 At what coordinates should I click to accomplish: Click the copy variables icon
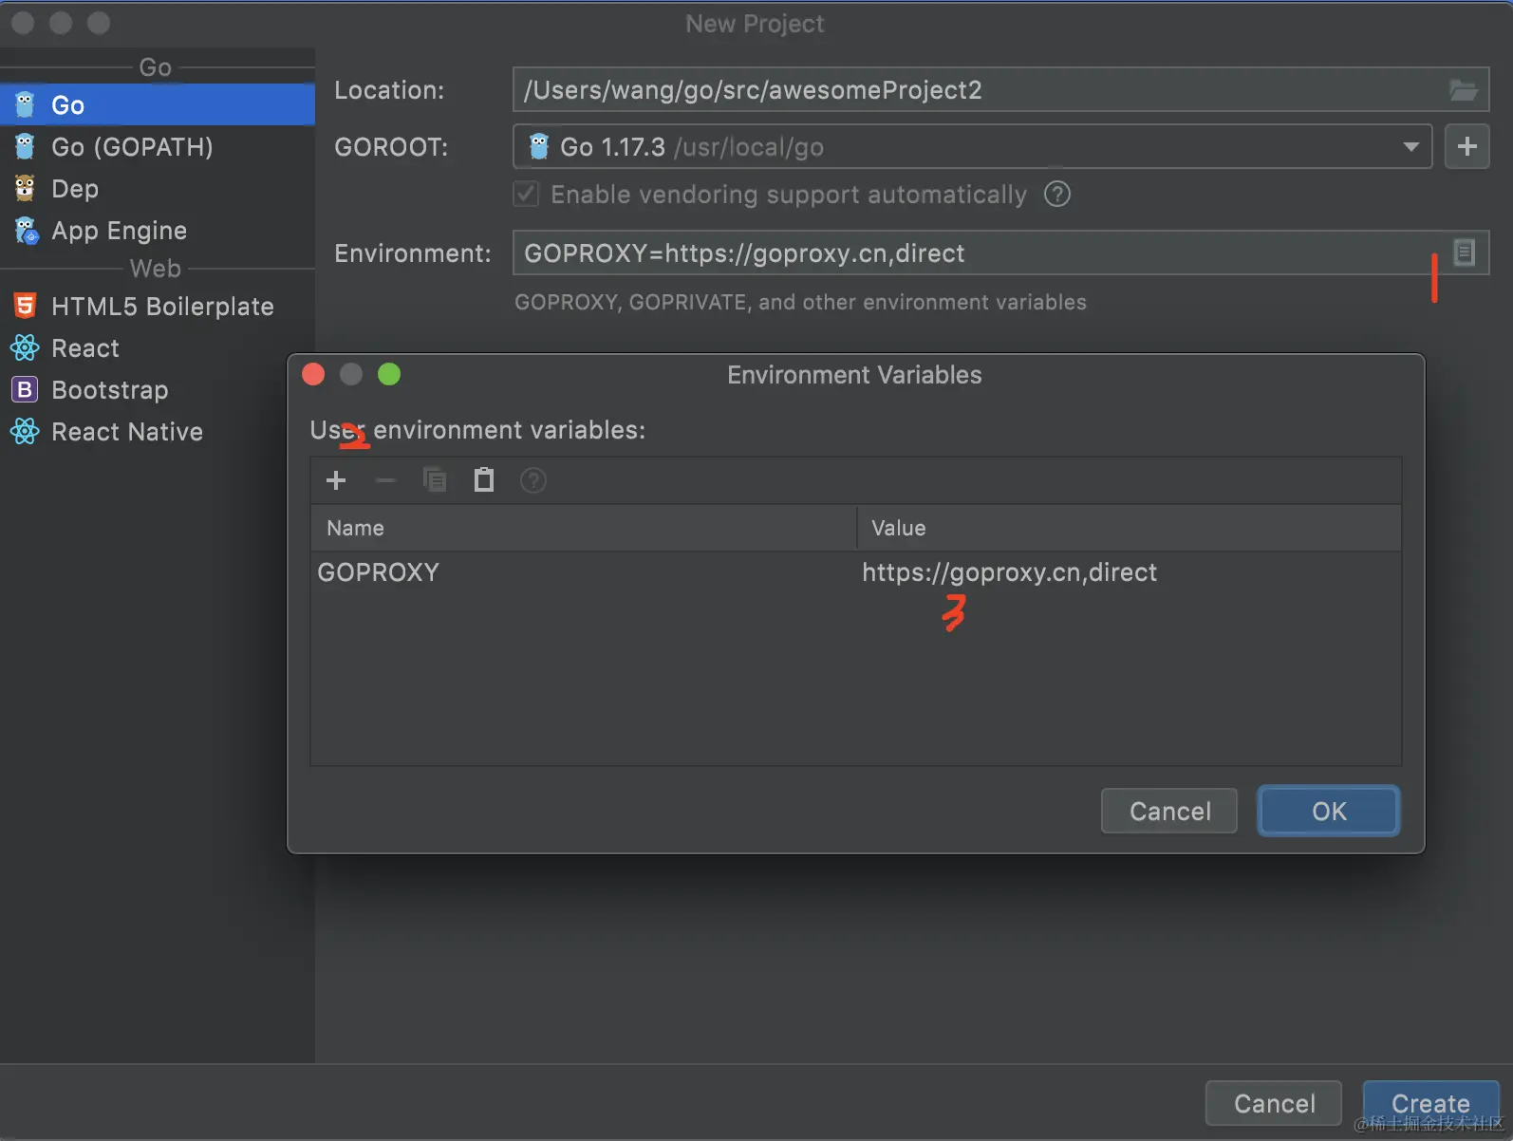pyautogui.click(x=435, y=480)
